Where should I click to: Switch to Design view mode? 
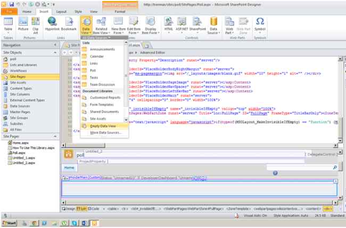coord(69,209)
